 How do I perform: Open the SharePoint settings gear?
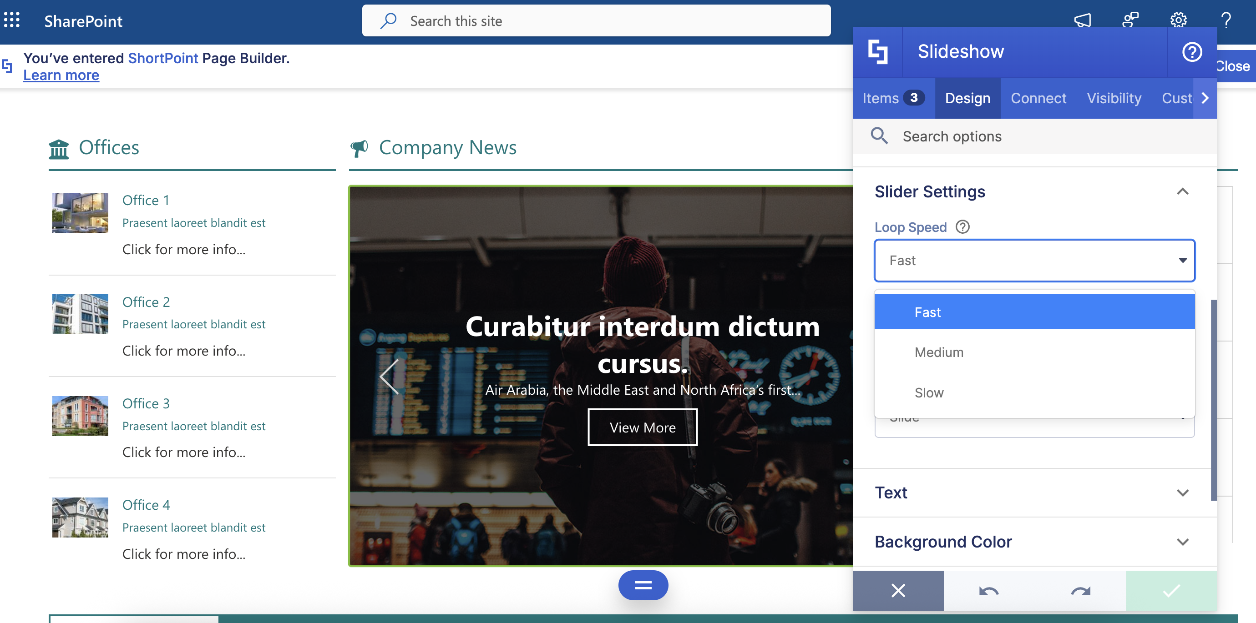coord(1178,20)
